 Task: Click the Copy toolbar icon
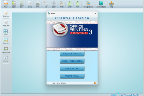pos(54,4)
